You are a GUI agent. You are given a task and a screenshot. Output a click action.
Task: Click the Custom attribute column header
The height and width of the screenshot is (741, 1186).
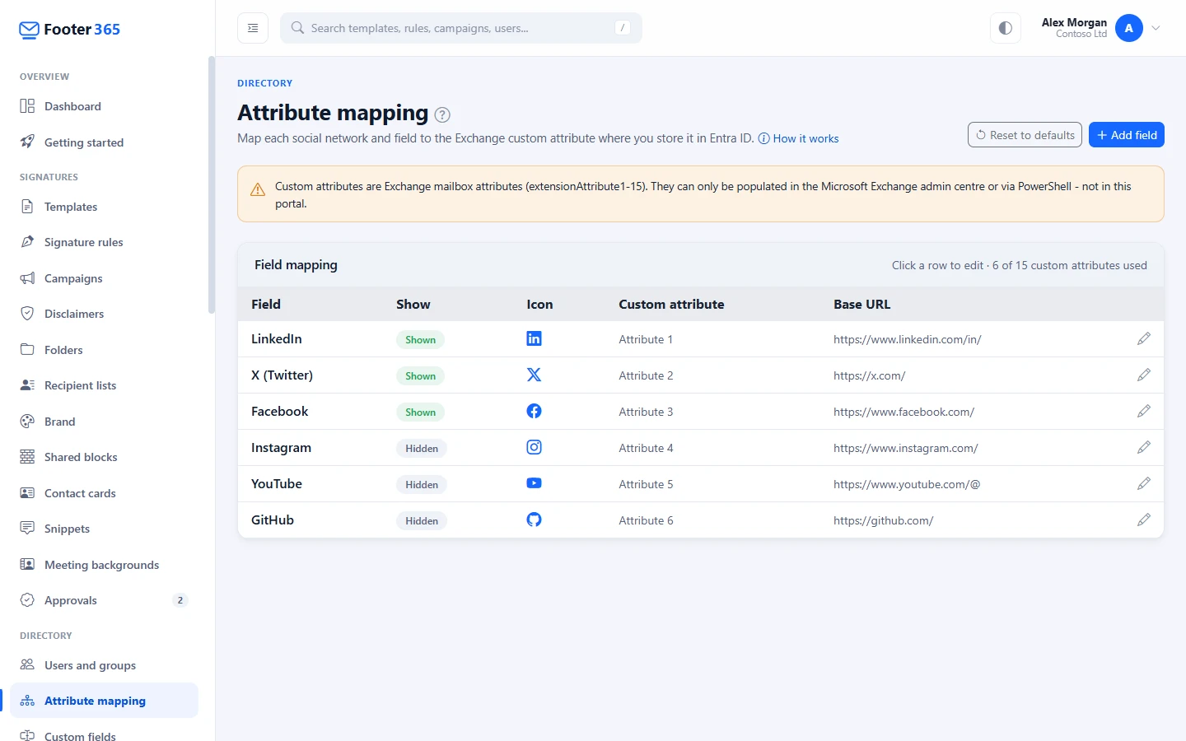671,304
